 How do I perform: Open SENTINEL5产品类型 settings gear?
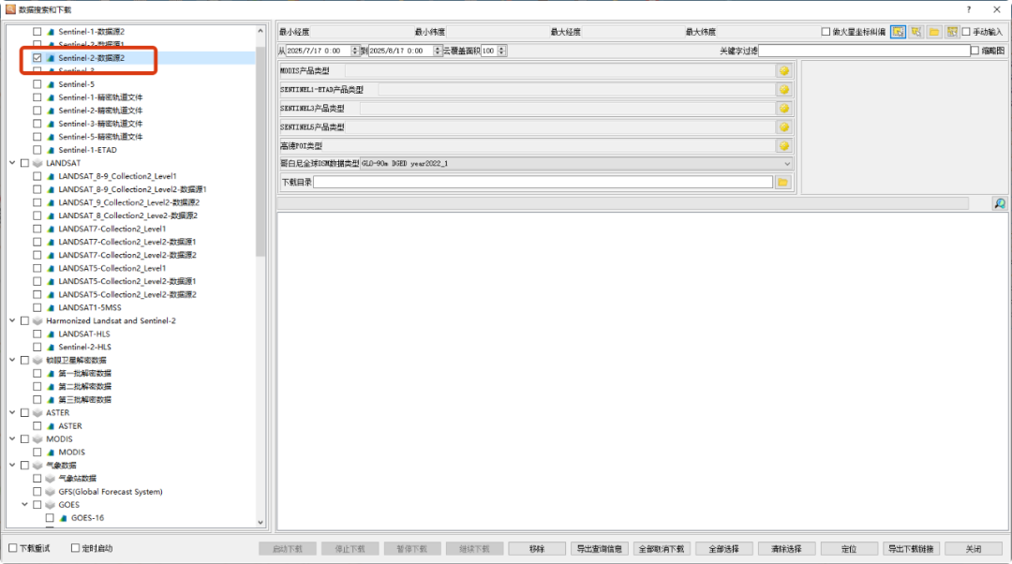(x=784, y=127)
